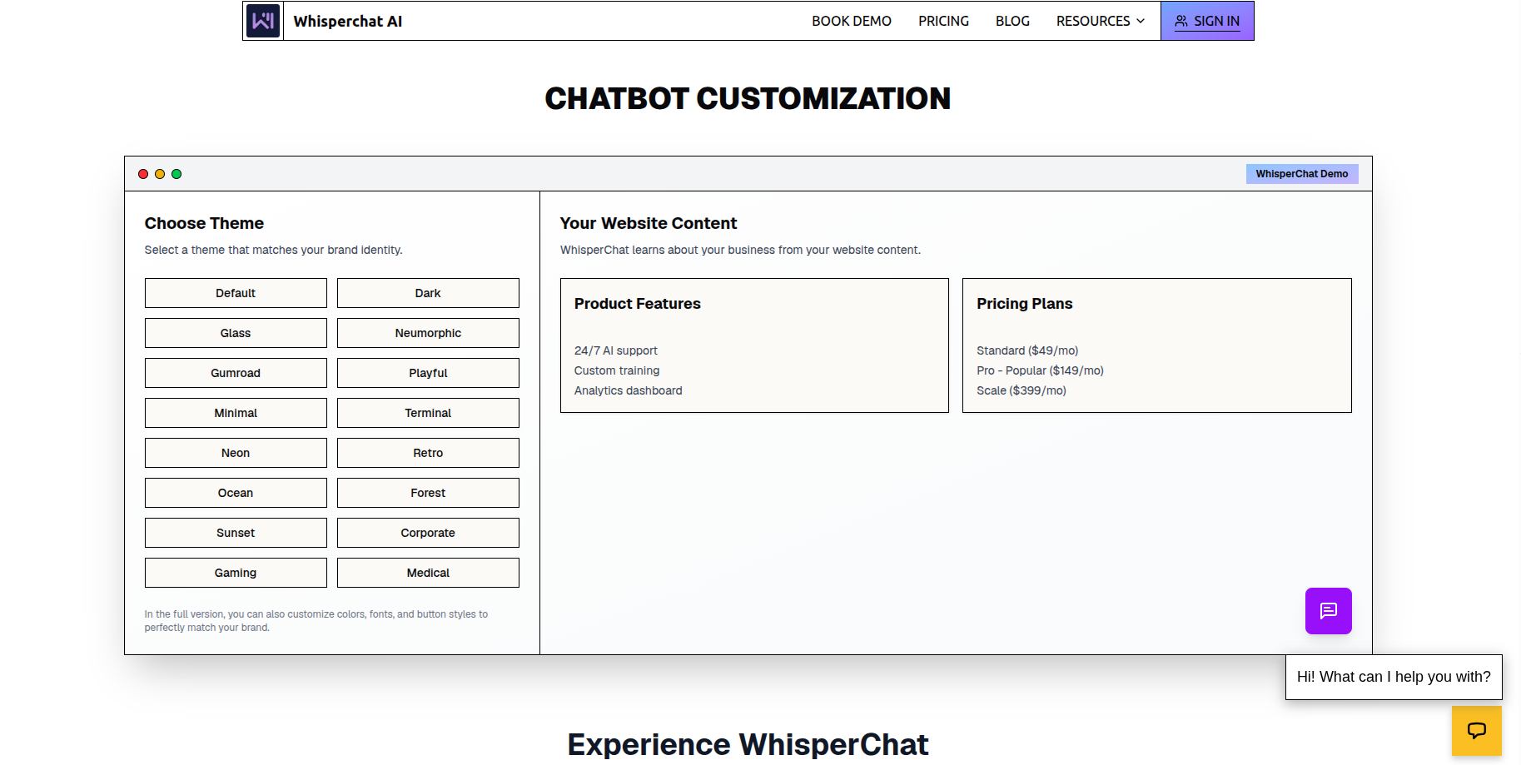Select the Forest theme
Image resolution: width=1521 pixels, height=765 pixels.
[428, 493]
